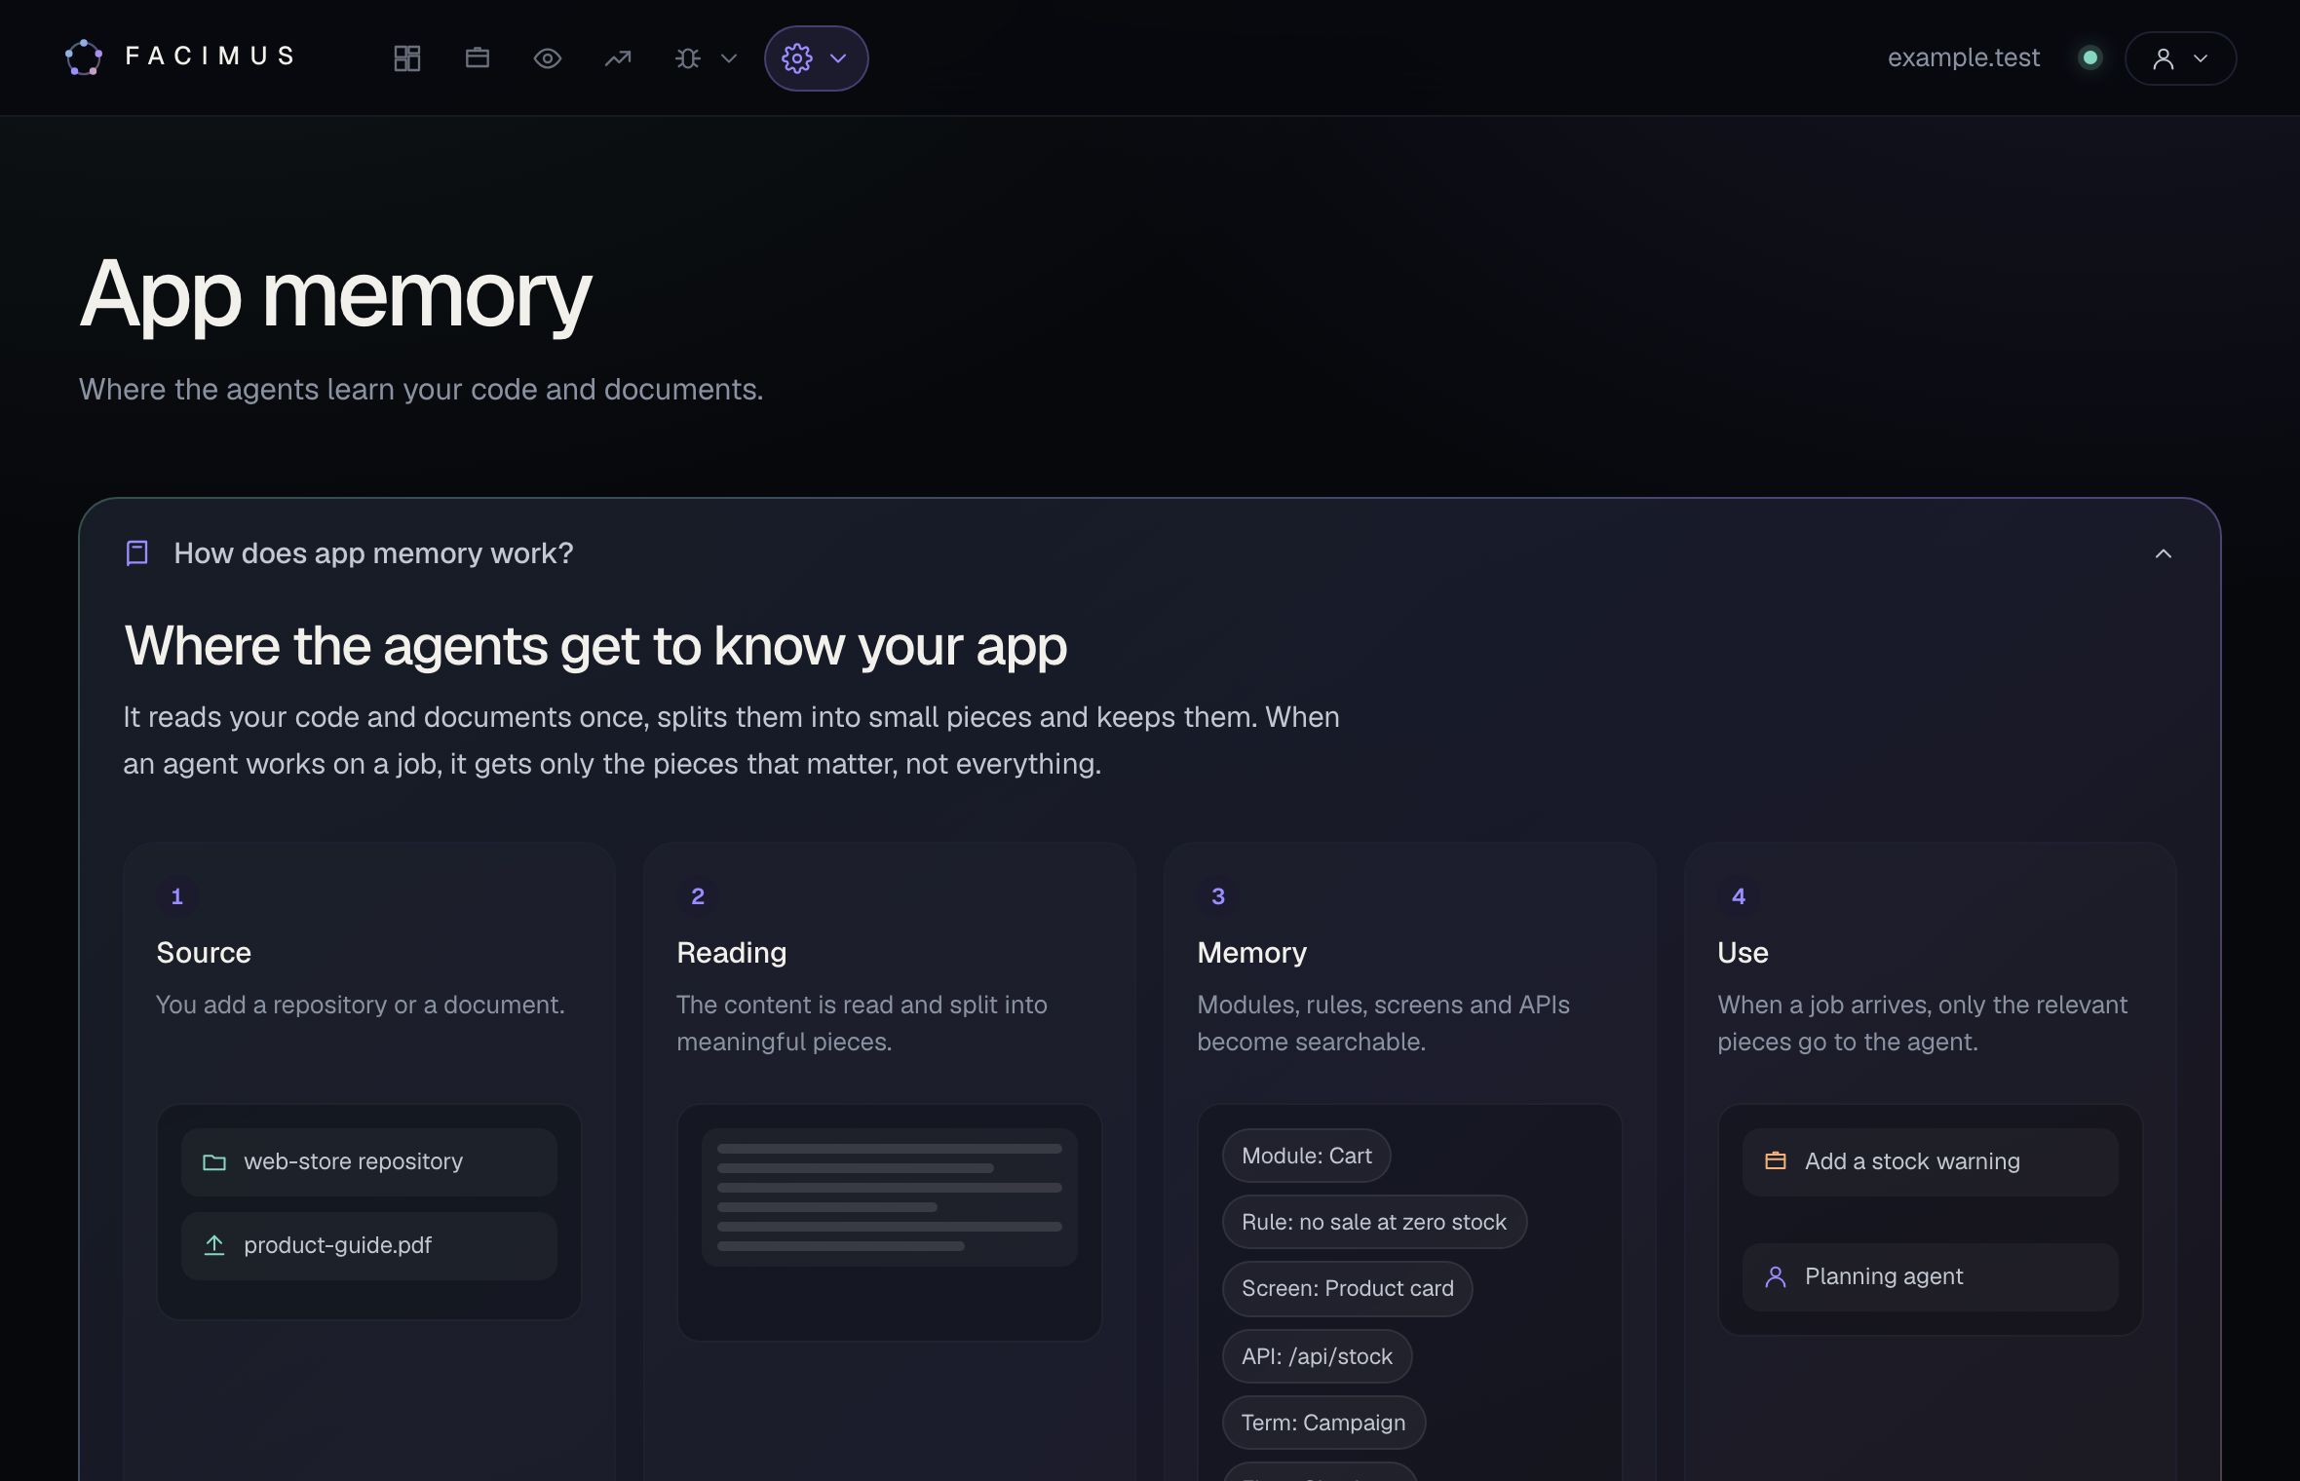Click the Rule: no sale at zero stock chip
The height and width of the screenshot is (1481, 2300).
point(1374,1222)
